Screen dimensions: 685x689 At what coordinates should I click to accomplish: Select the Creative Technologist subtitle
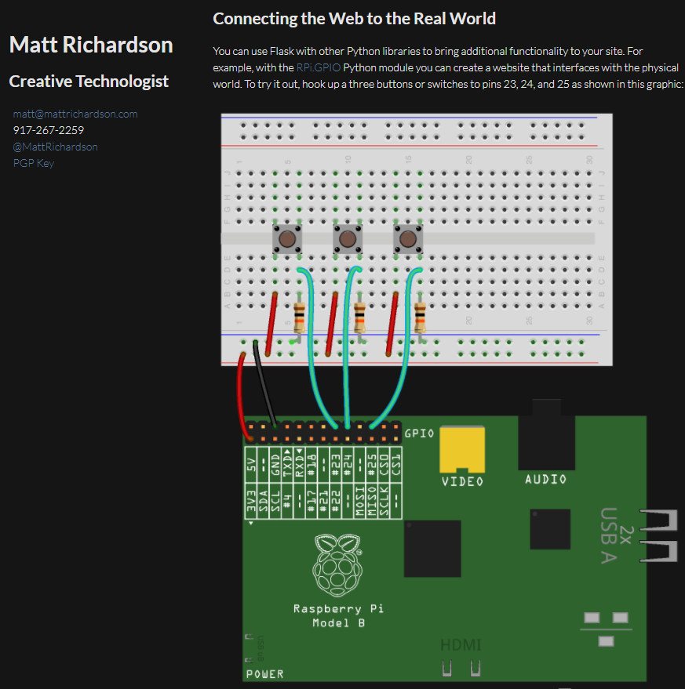coord(89,82)
